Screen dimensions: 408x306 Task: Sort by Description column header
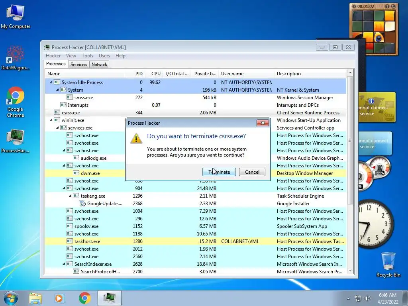click(x=310, y=74)
